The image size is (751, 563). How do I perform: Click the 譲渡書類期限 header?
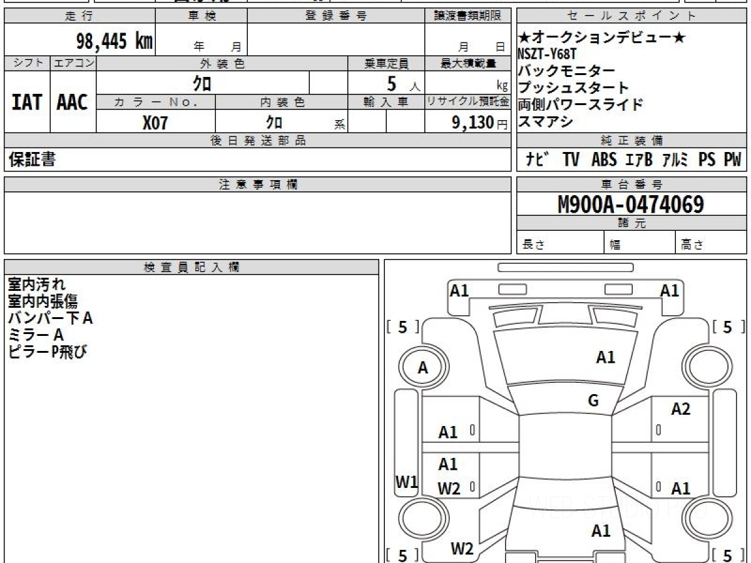point(467,16)
